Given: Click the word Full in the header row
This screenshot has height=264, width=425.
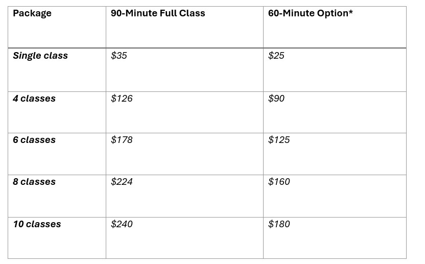Looking at the screenshot, I should tap(170, 14).
